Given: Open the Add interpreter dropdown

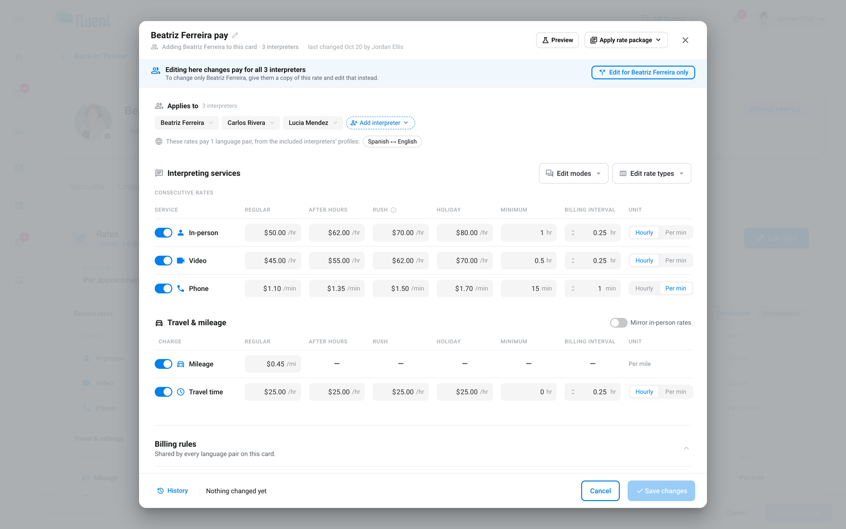Looking at the screenshot, I should (380, 123).
